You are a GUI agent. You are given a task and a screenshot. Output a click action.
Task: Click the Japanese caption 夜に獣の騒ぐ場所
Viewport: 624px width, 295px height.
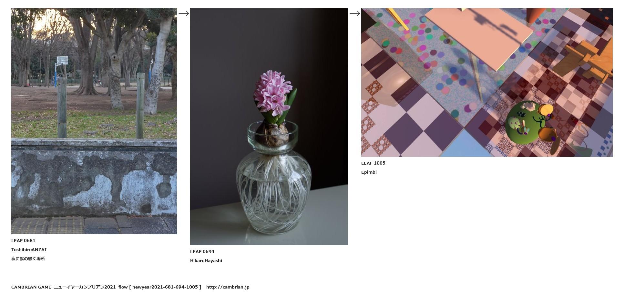[28, 259]
